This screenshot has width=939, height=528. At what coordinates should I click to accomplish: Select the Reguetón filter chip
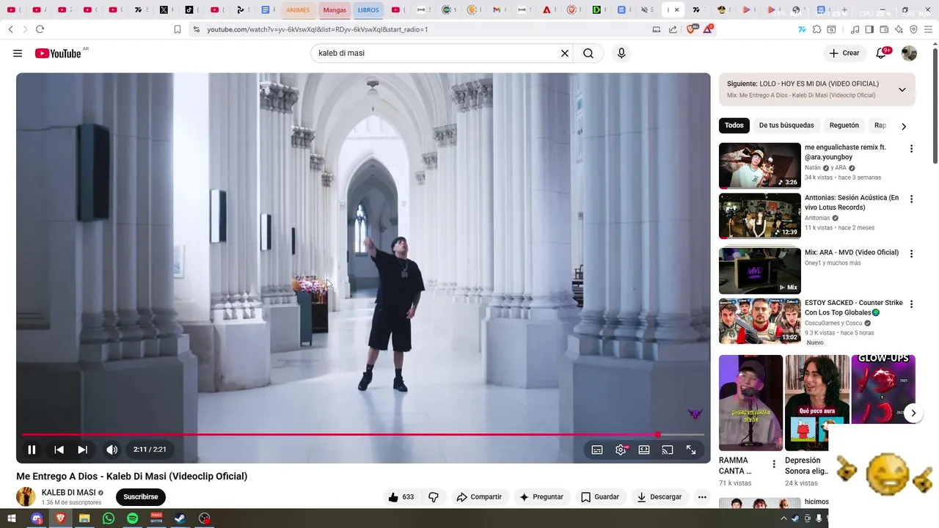(x=844, y=125)
